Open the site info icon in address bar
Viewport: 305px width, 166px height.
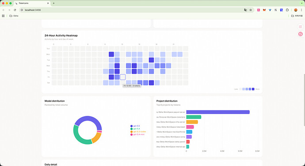22,10
